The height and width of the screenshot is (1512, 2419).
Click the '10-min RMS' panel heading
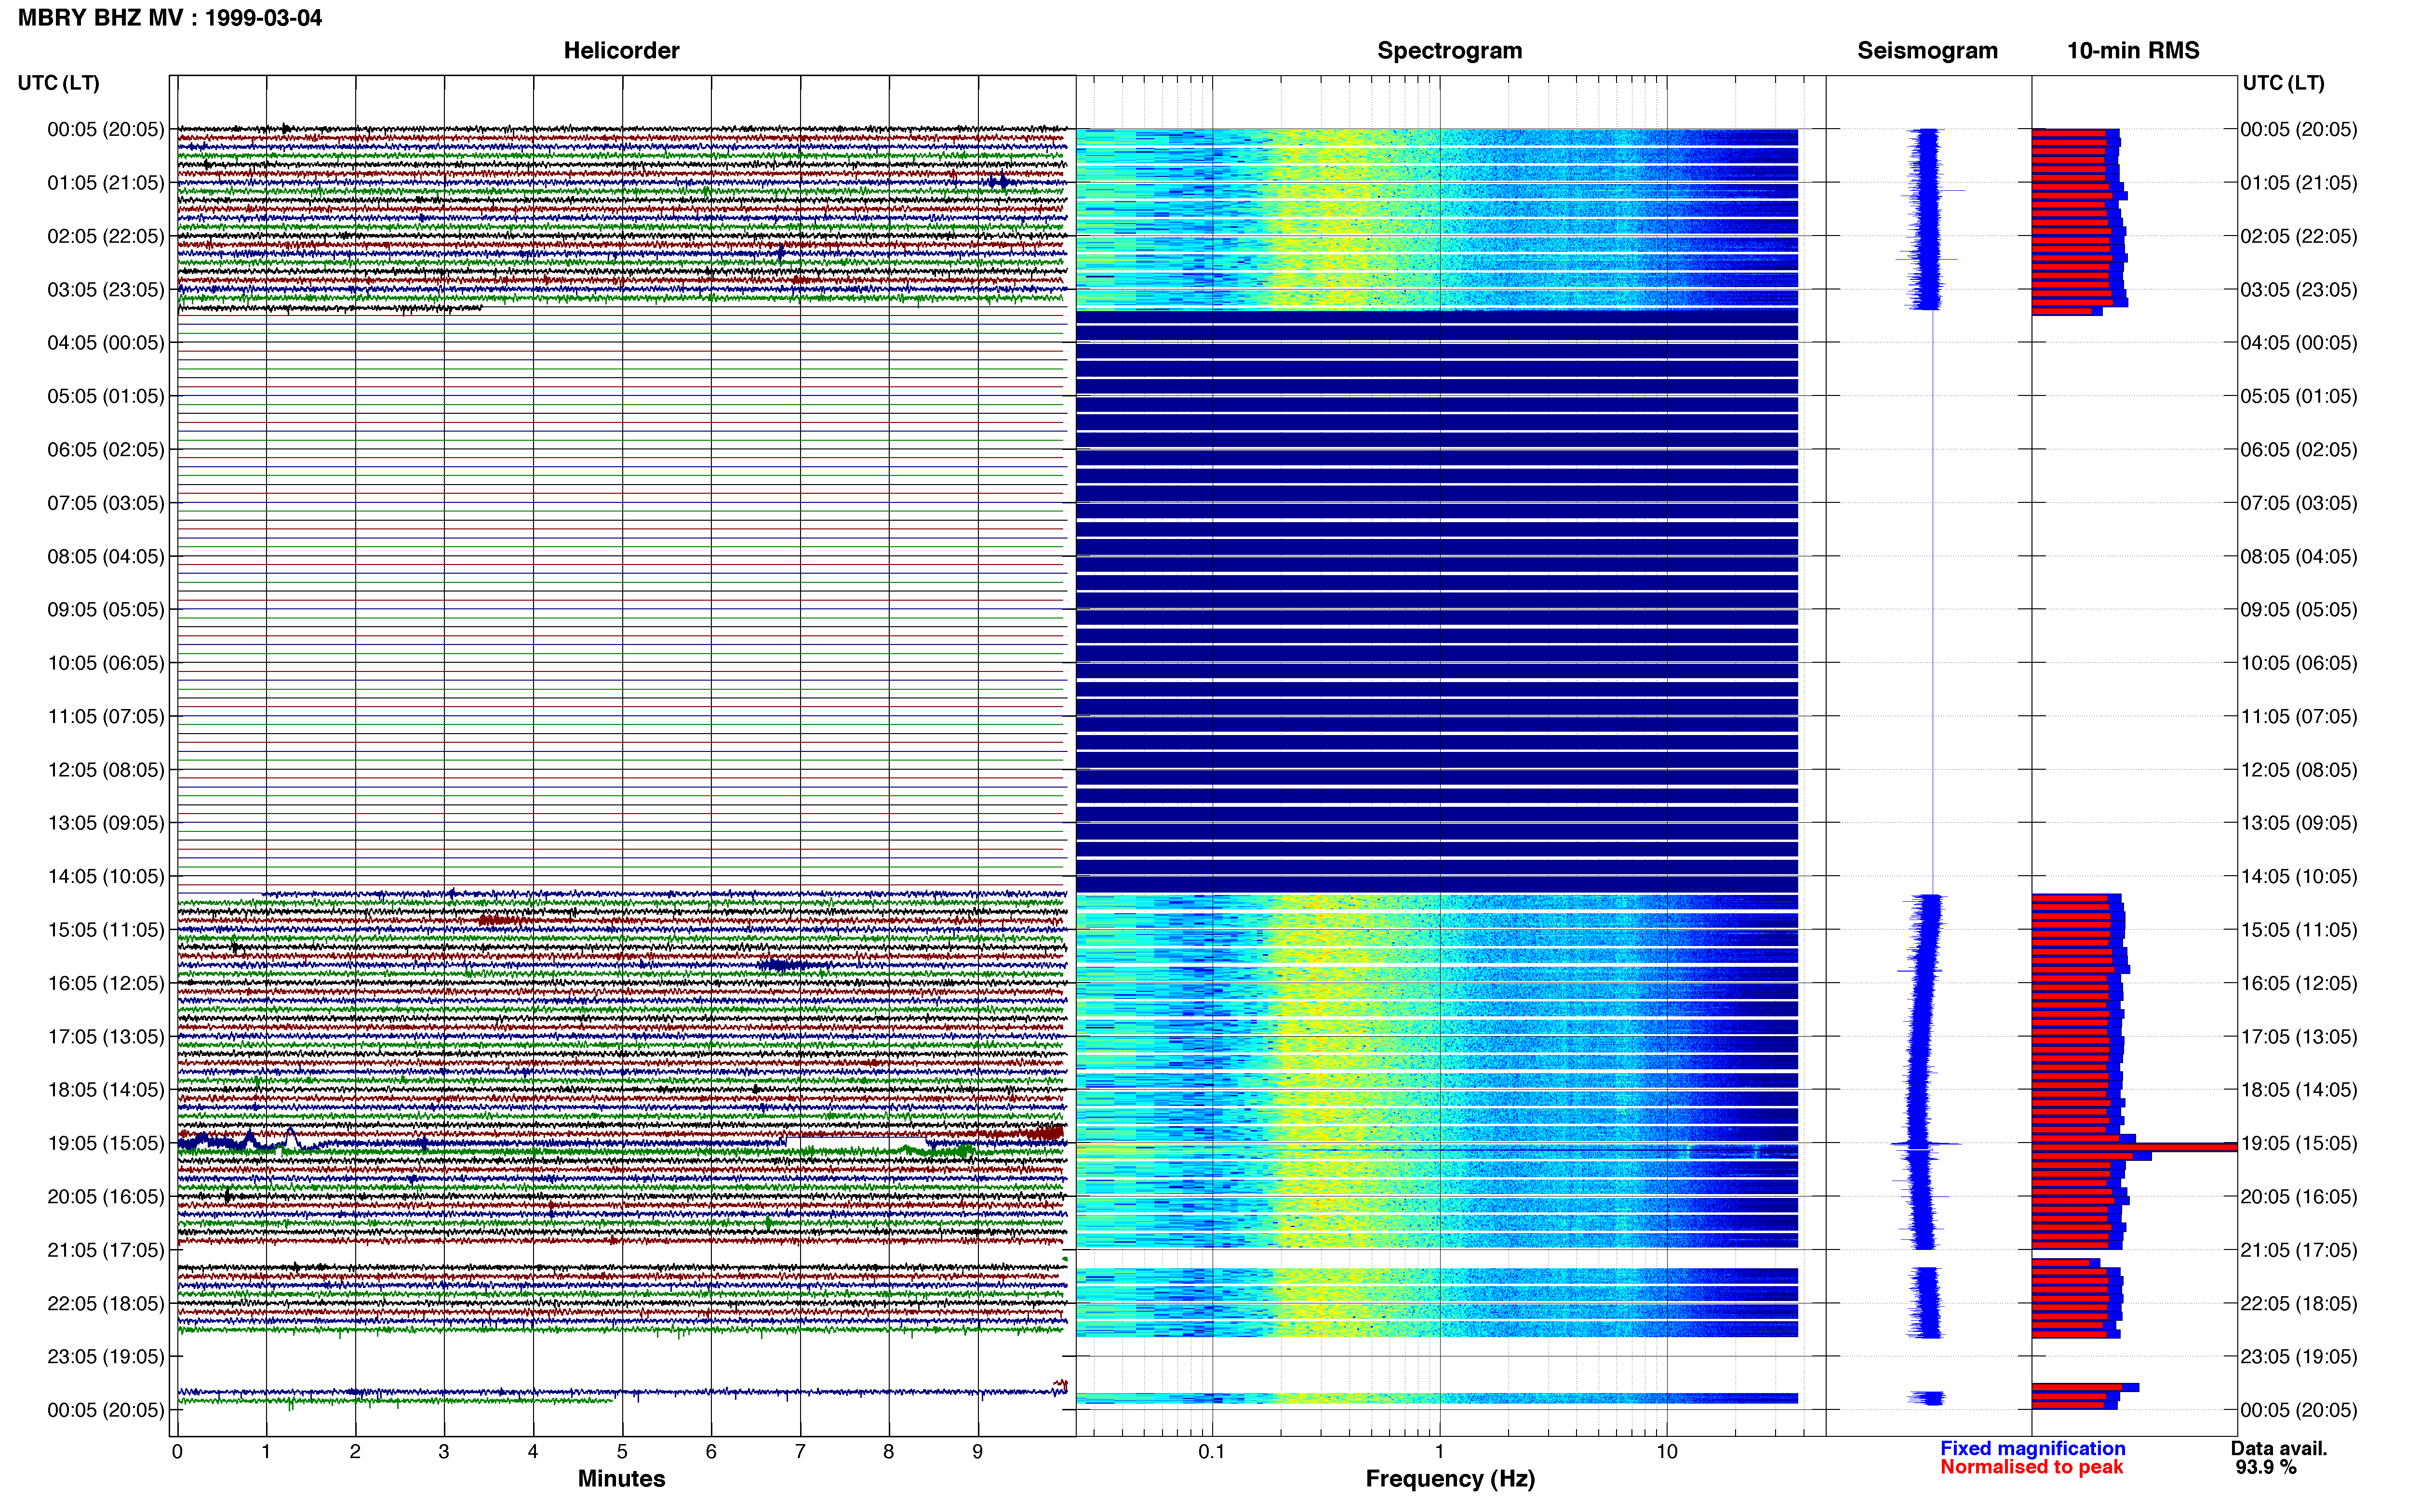coord(2133,50)
